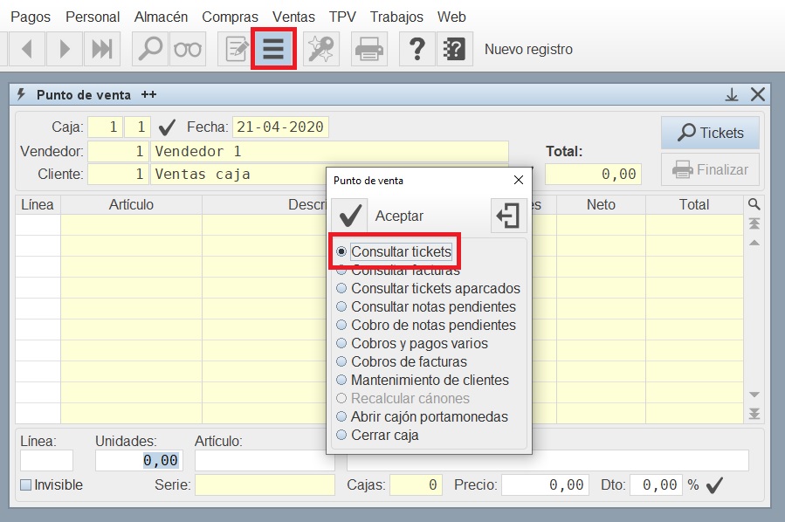Select Cobros y pagos varios option
This screenshot has width=785, height=522.
pyautogui.click(x=341, y=343)
